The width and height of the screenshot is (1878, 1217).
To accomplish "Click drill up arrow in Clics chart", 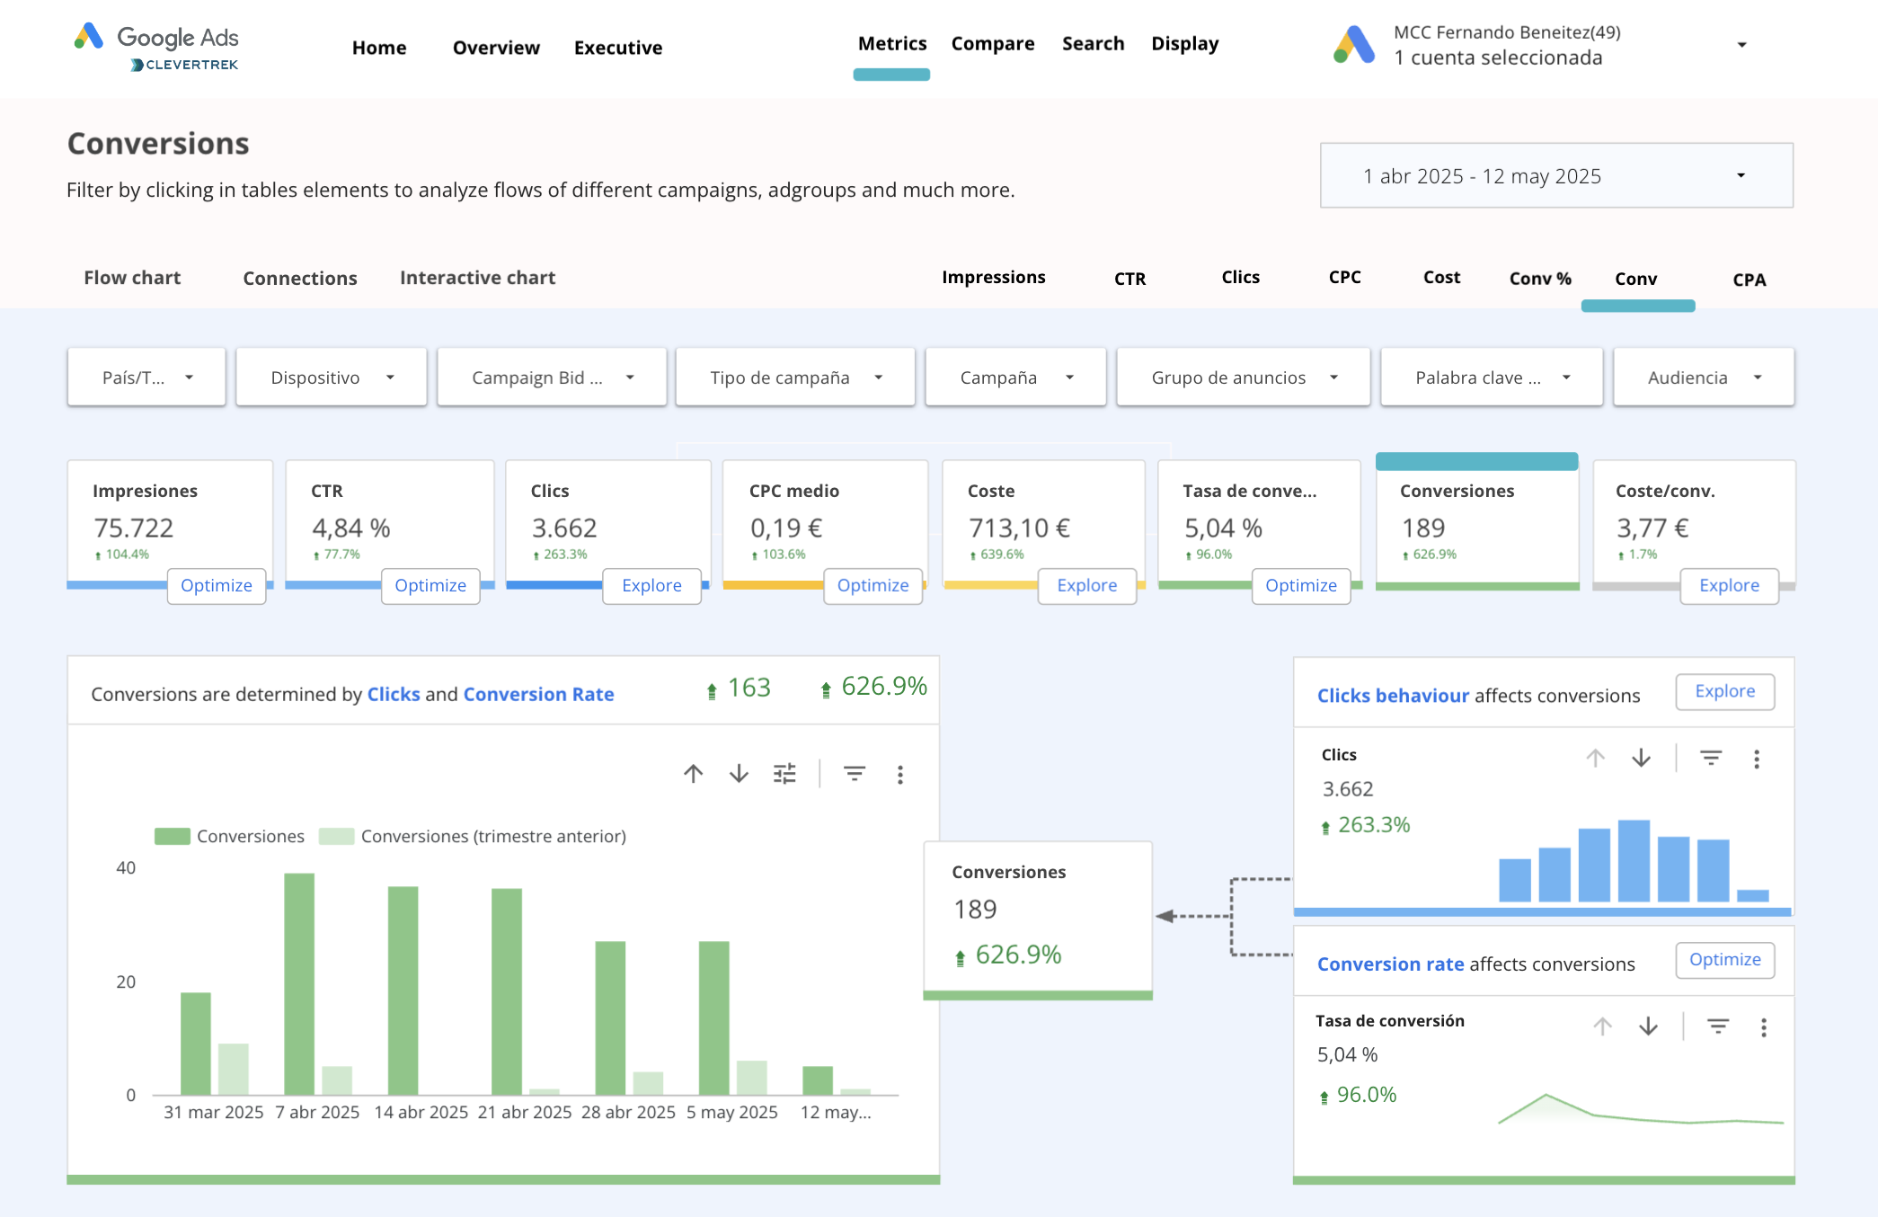I will (x=1595, y=759).
